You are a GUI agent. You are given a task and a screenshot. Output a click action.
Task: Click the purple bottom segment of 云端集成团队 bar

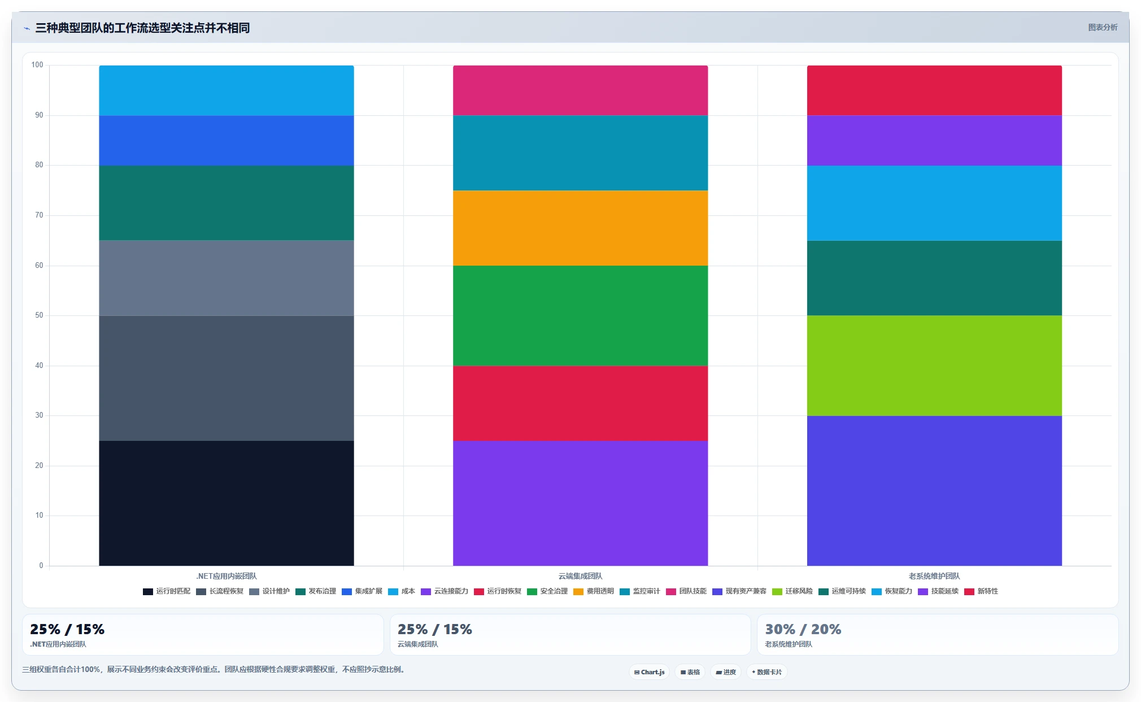(x=580, y=503)
